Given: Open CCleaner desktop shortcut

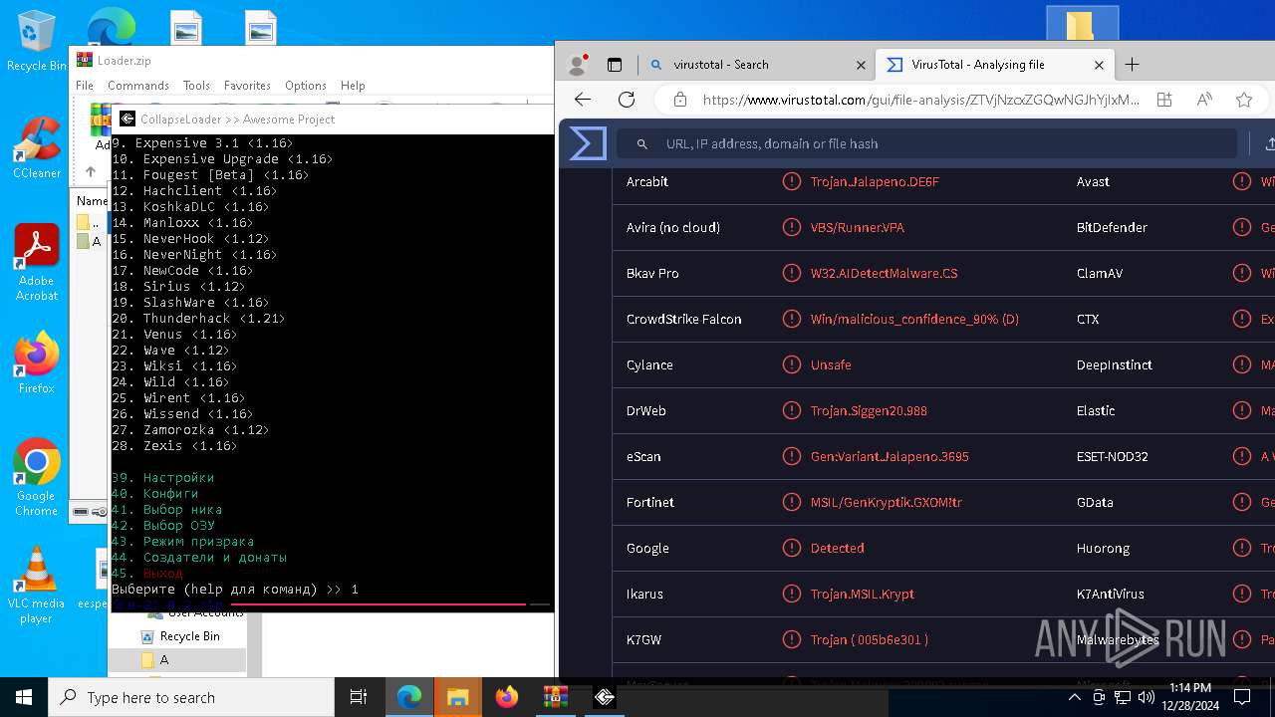Looking at the screenshot, I should click(36, 148).
